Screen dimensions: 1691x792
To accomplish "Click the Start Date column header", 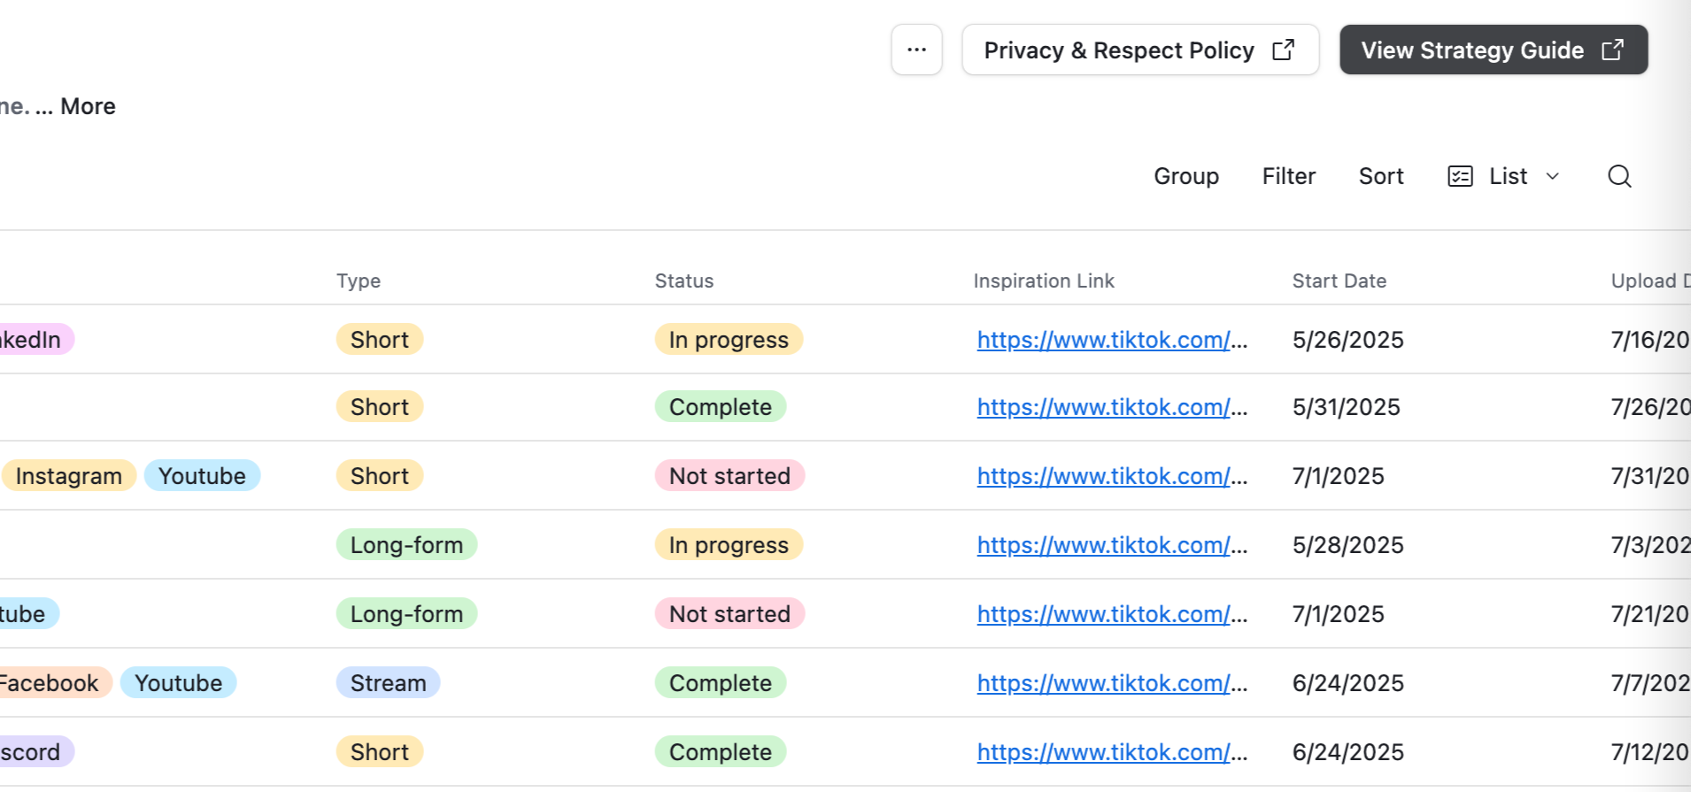I will coord(1339,281).
